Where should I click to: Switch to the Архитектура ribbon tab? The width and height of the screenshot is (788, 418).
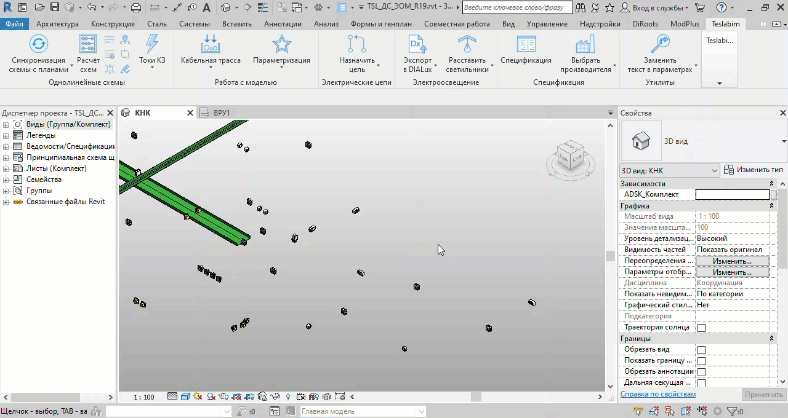click(57, 24)
